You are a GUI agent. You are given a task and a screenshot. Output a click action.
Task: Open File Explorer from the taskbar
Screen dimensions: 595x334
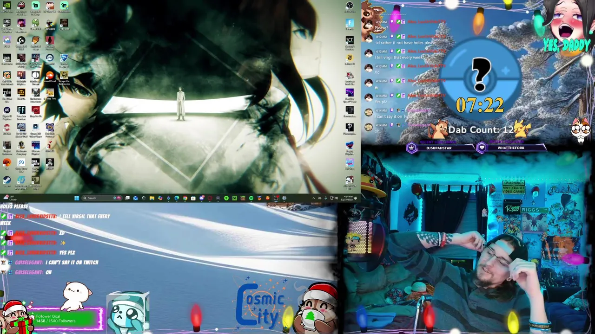tap(152, 198)
